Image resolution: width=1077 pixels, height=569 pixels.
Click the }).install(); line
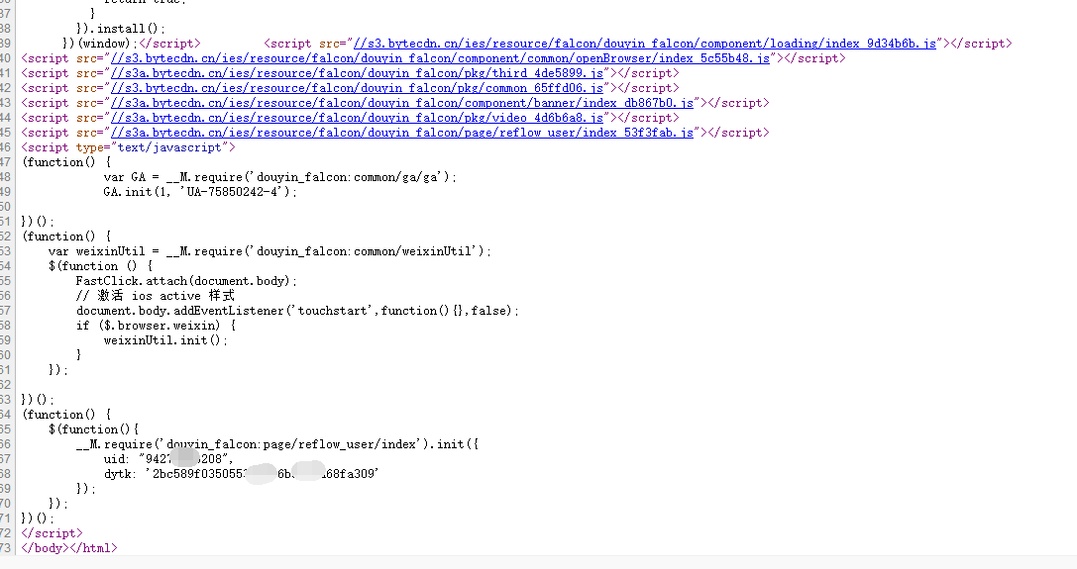click(121, 29)
